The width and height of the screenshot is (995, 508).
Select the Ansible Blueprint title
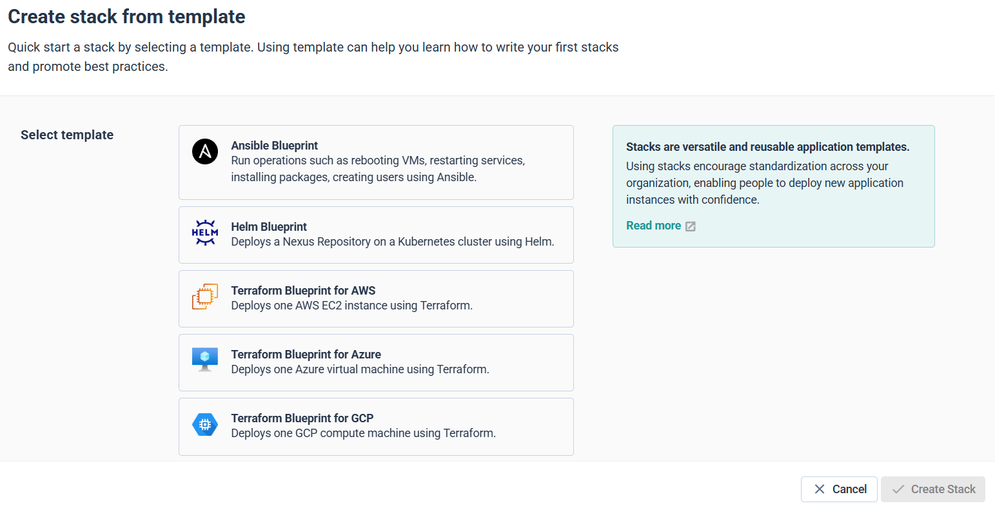pos(275,146)
